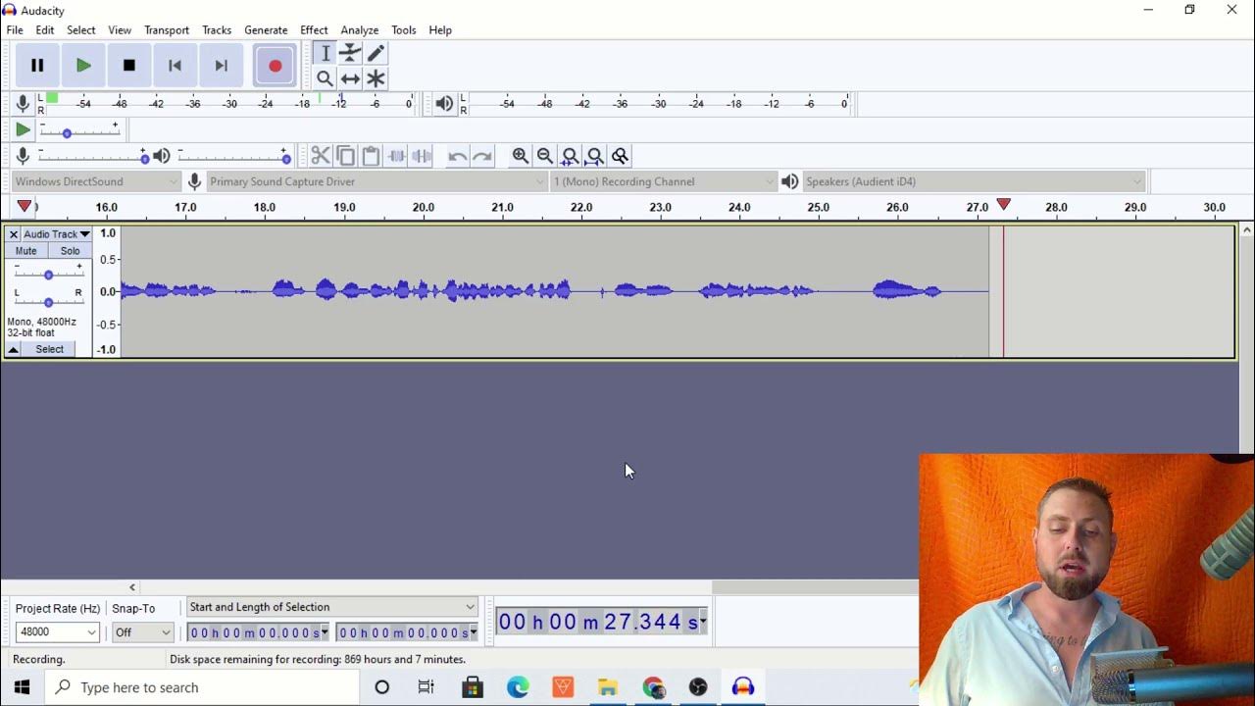This screenshot has height=706, width=1255.
Task: Click the selection start time field
Action: click(259, 633)
